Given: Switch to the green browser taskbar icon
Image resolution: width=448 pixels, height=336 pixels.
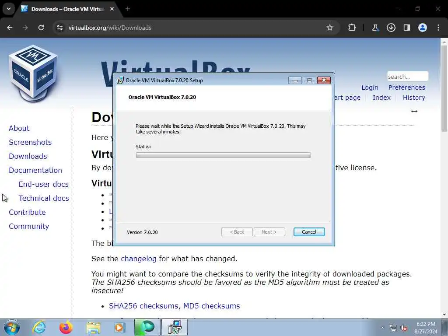Looking at the screenshot, I should pos(147,327).
